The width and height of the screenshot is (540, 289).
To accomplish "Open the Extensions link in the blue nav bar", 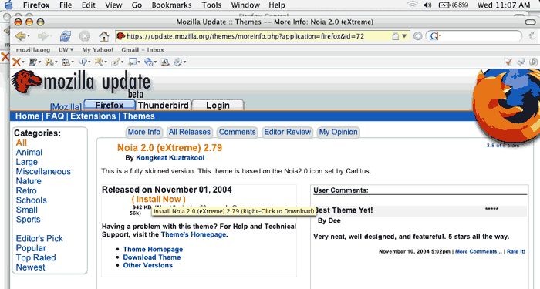I will [x=93, y=116].
